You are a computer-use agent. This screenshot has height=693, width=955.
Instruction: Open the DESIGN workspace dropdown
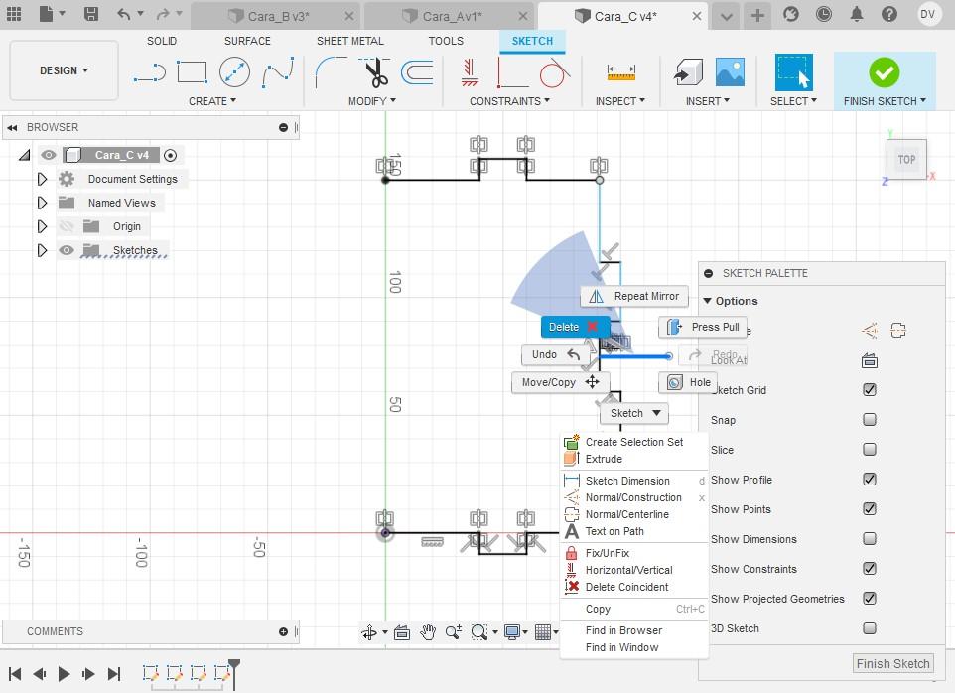tap(64, 70)
